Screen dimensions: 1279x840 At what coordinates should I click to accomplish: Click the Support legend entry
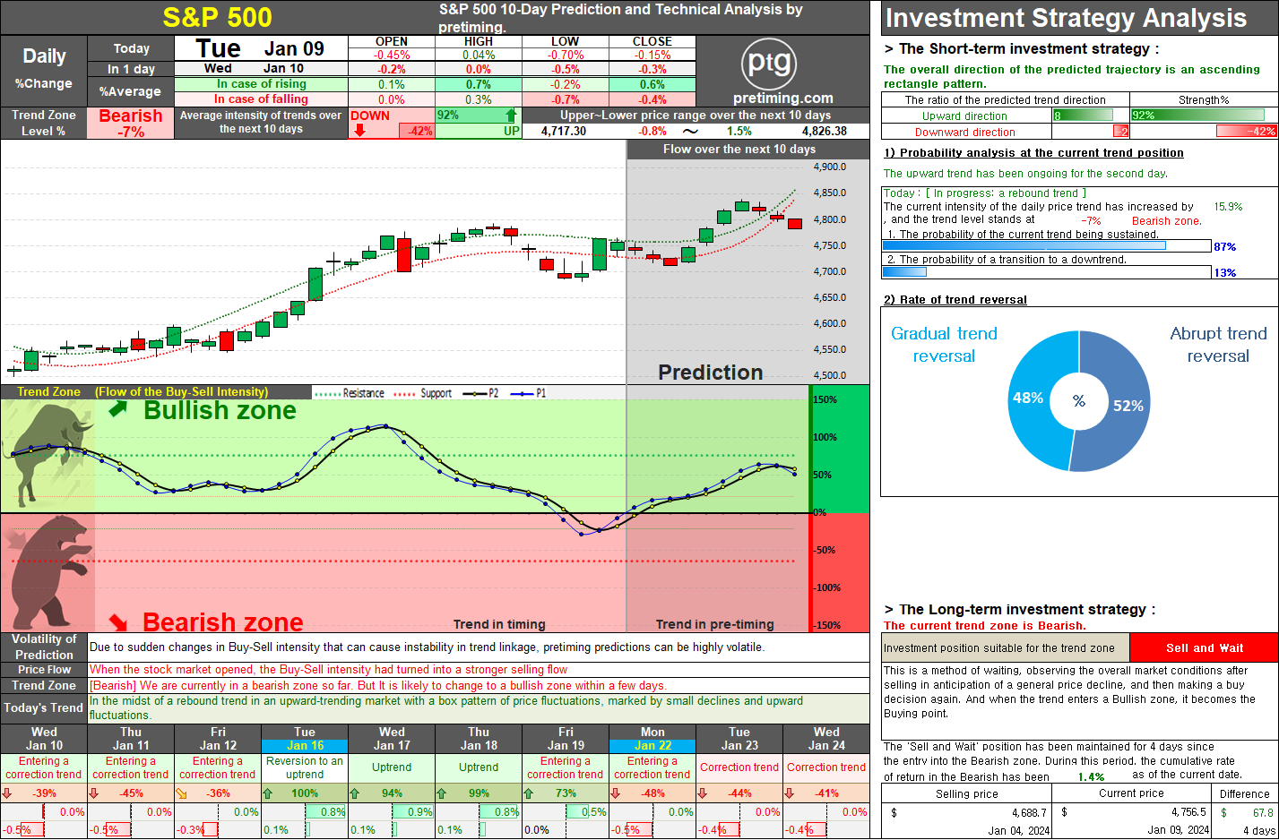pos(423,393)
